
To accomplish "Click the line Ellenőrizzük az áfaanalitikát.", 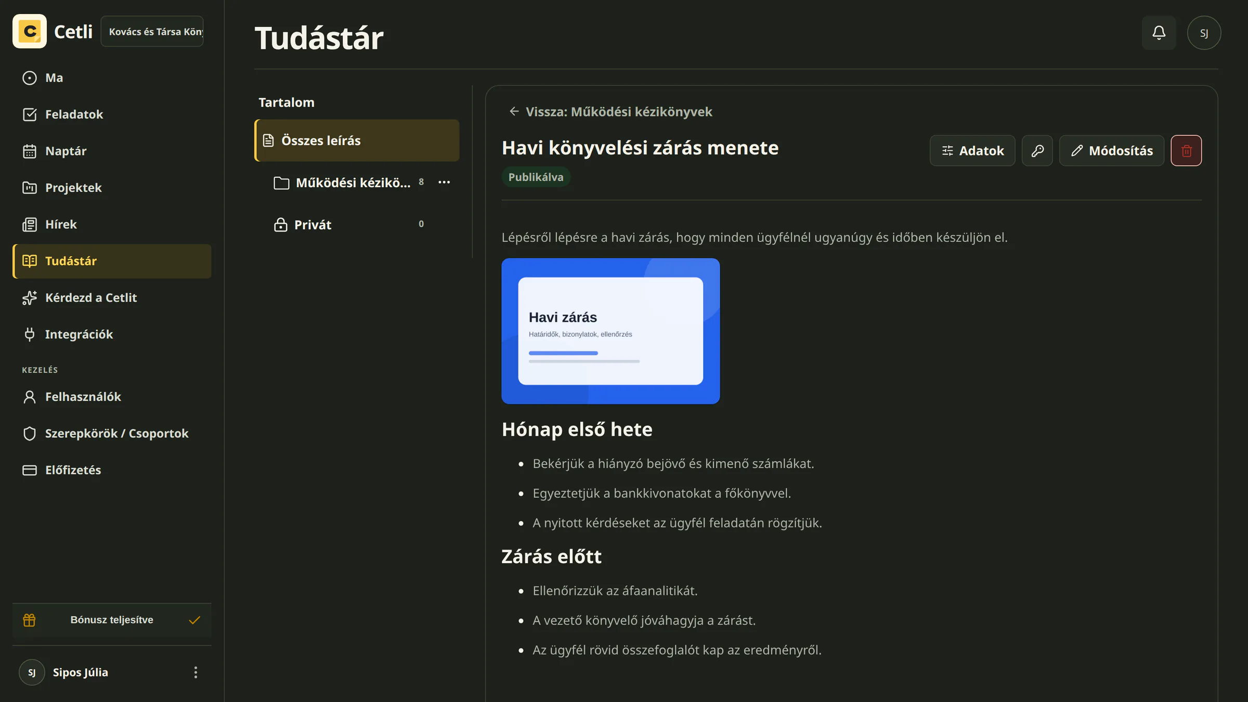I will 615,591.
